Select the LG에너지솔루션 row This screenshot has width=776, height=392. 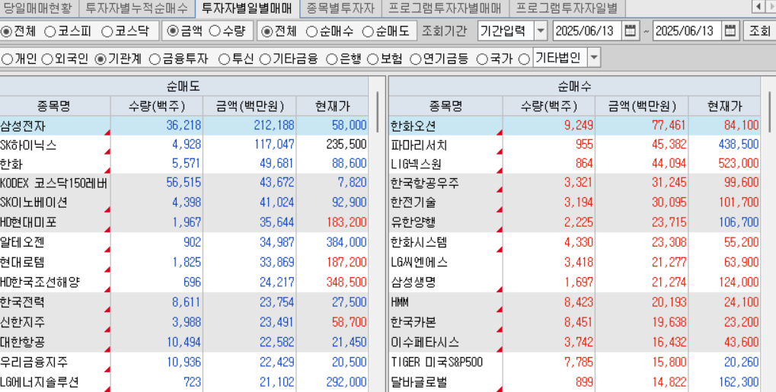184,382
